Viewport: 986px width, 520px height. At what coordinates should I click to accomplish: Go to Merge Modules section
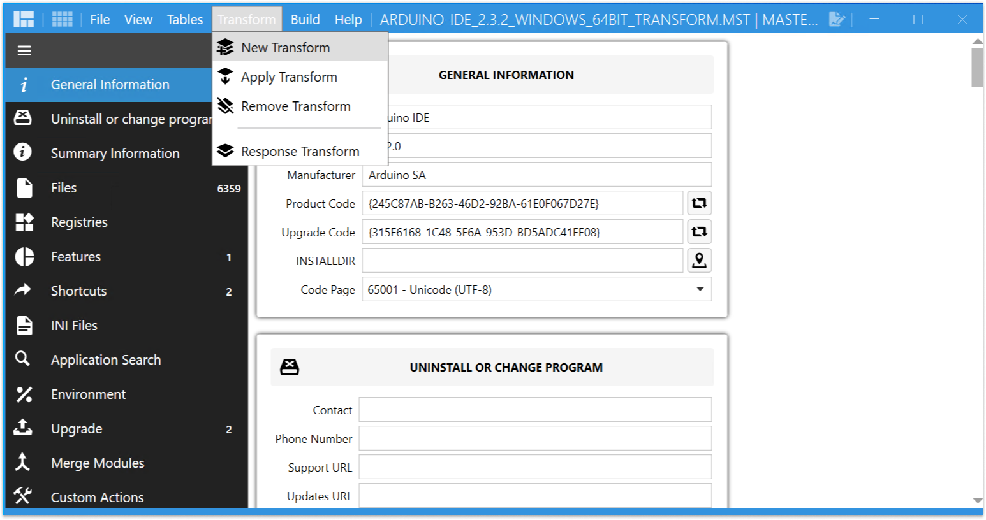click(x=126, y=463)
